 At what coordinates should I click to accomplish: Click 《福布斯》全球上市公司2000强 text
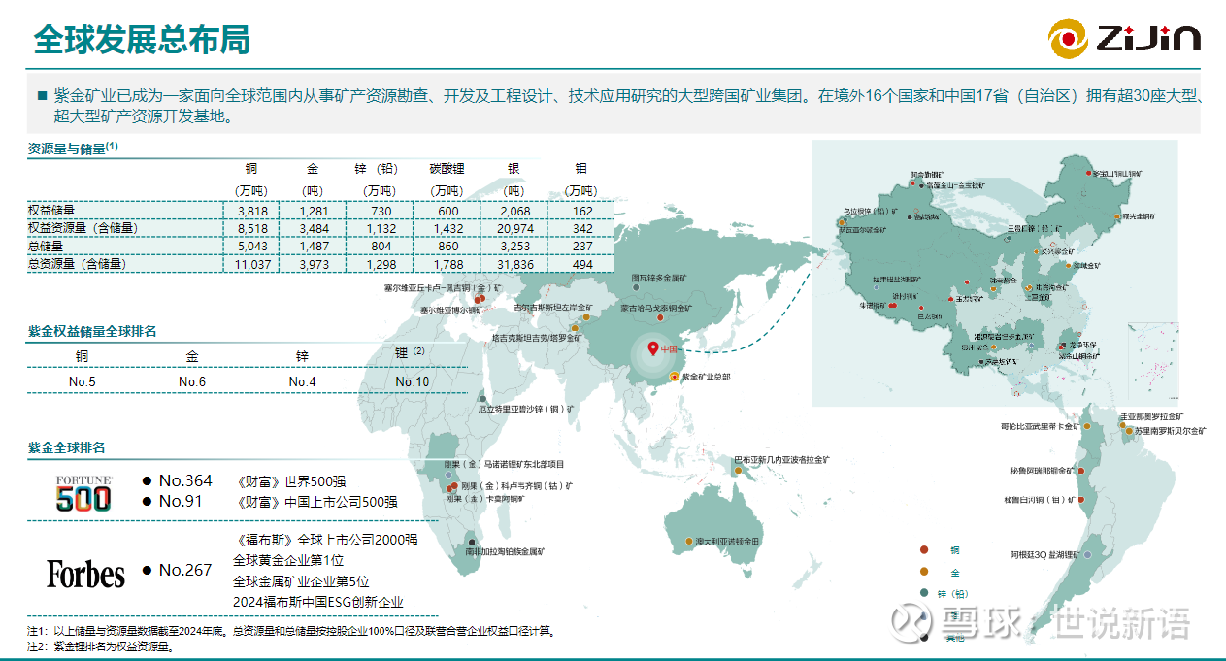click(325, 540)
